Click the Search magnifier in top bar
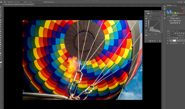 tap(179, 2)
